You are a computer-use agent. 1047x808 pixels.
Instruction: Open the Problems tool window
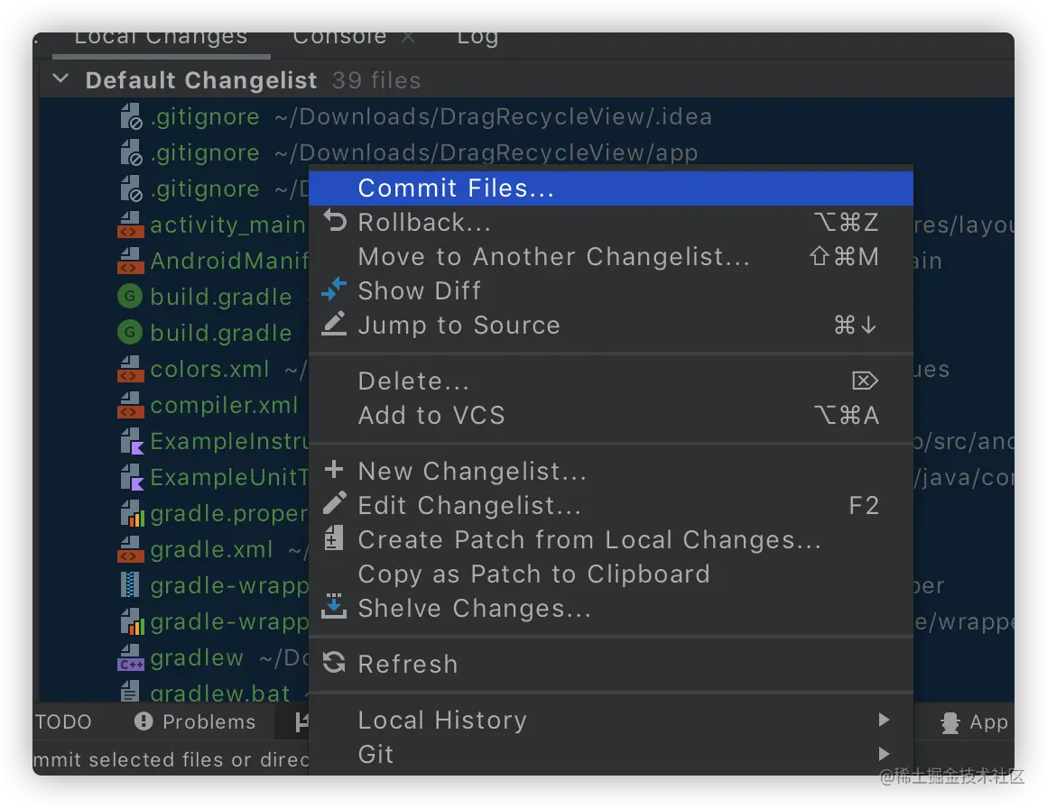tap(196, 722)
